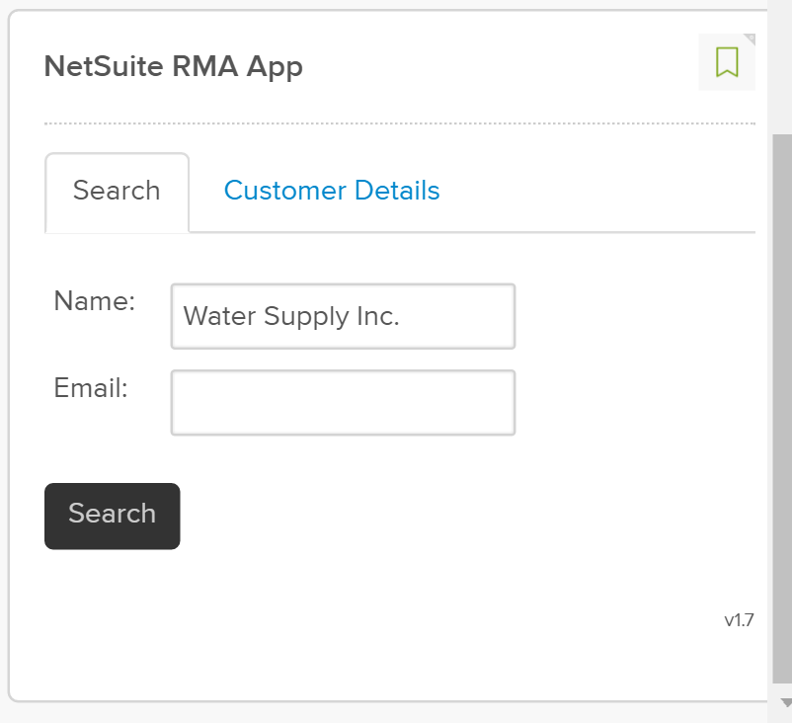Click into the empty Email field
The height and width of the screenshot is (723, 792).
pyautogui.click(x=343, y=403)
